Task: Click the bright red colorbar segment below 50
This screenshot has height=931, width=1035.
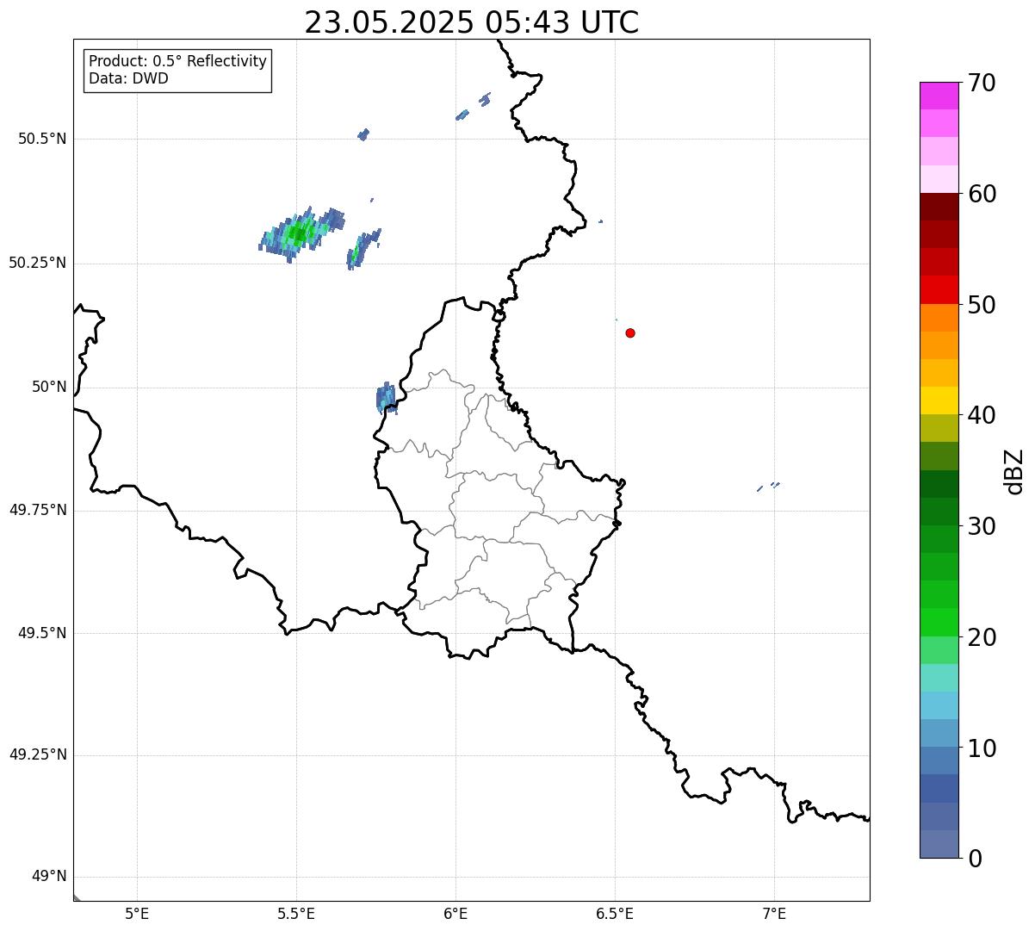Action: (939, 289)
